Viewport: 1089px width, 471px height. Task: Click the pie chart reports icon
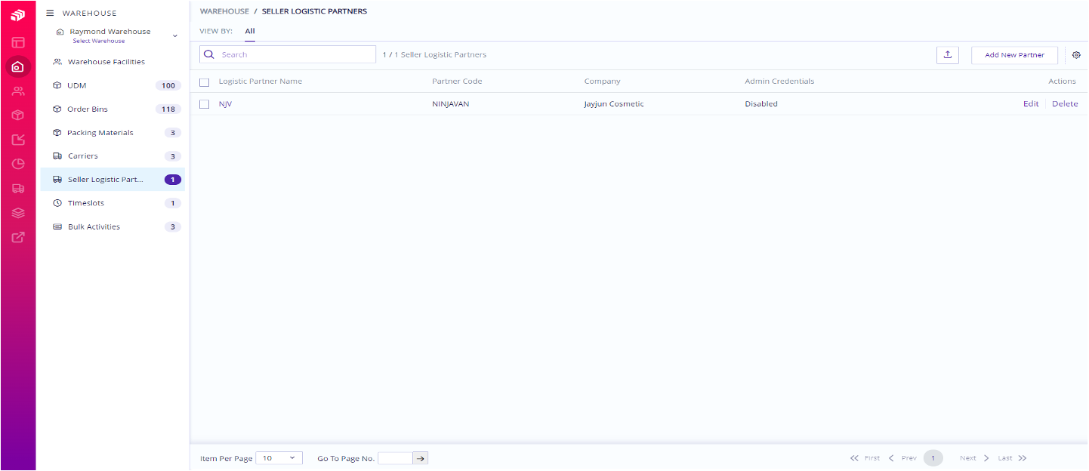(17, 164)
